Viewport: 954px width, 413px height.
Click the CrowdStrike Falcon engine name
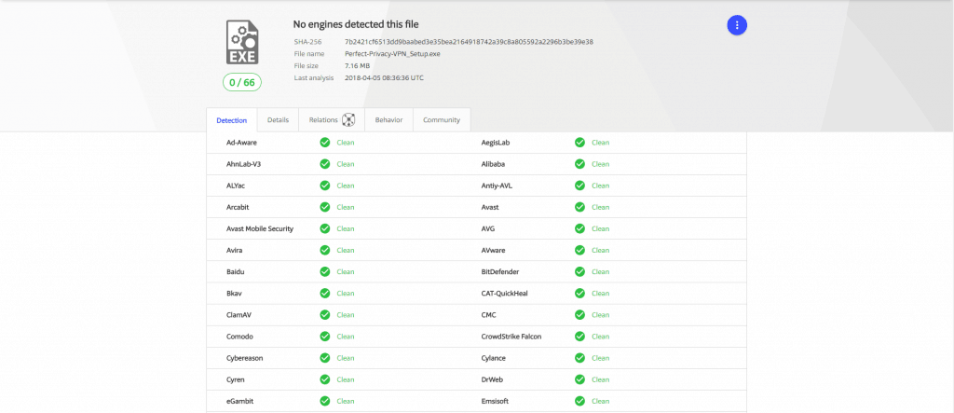[x=511, y=337]
